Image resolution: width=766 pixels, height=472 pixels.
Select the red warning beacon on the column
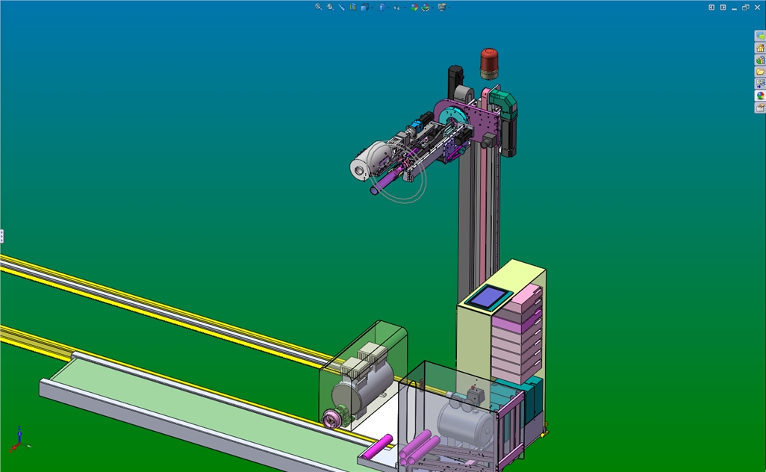point(489,63)
